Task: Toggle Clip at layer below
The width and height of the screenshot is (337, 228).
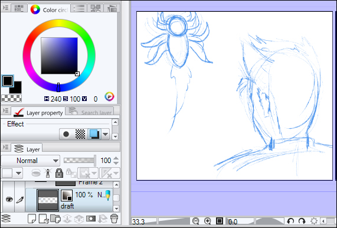Action: coord(36,172)
